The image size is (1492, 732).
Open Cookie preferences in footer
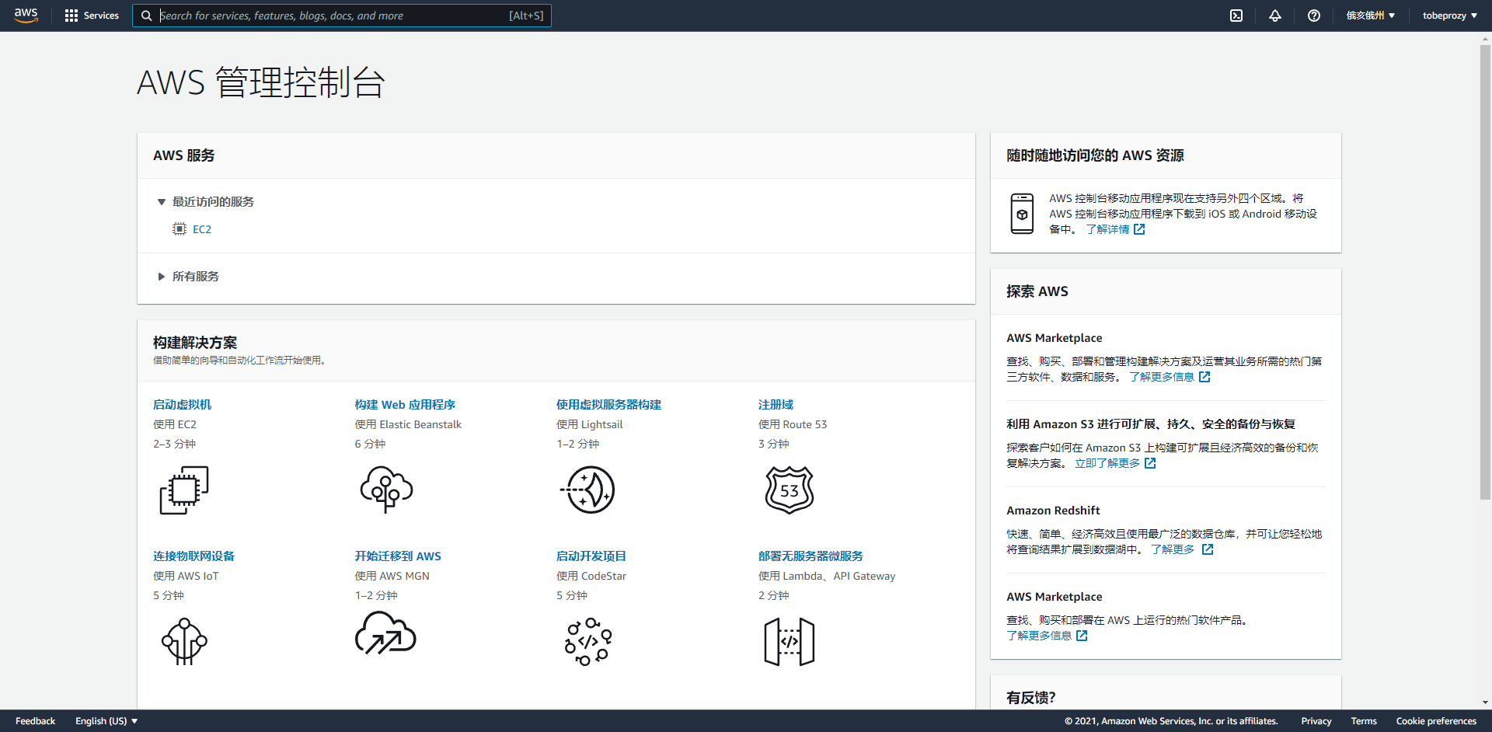tap(1436, 721)
